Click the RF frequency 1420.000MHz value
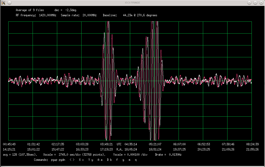Image resolution: width=265 pixels, height=167 pixels. pos(47,15)
